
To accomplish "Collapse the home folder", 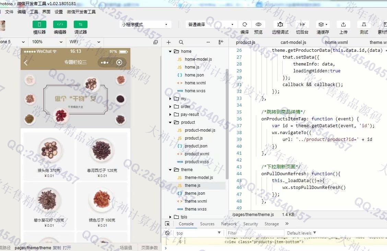I will point(170,51).
